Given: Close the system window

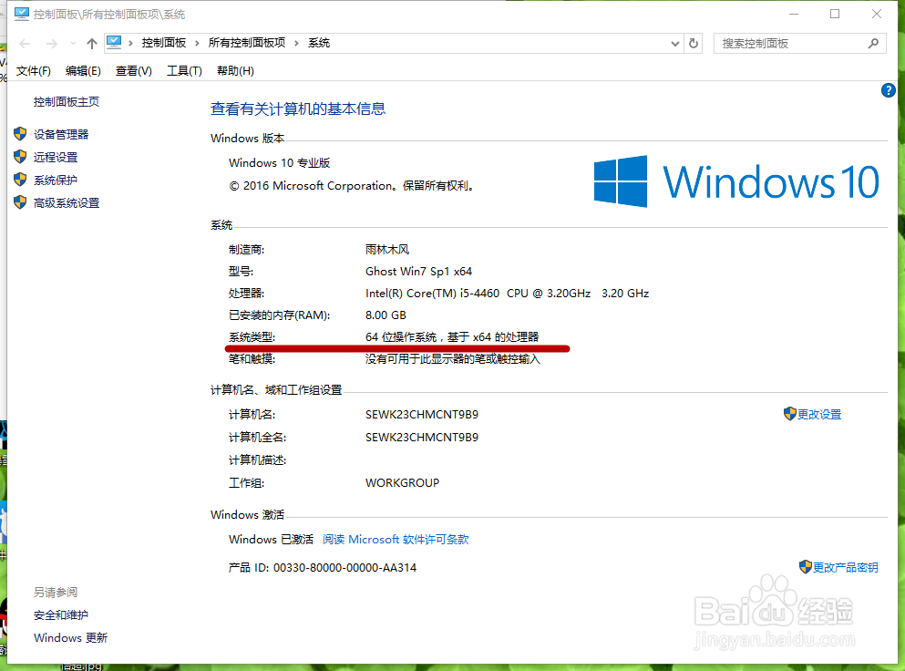Looking at the screenshot, I should coord(877,14).
